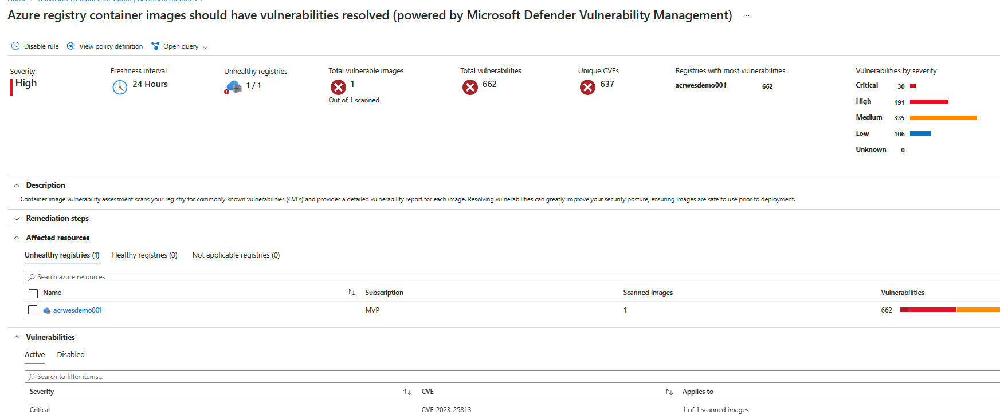
Task: Click the Disable rule button
Action: pyautogui.click(x=35, y=46)
